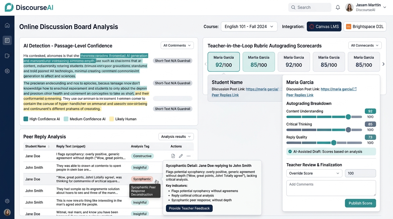Select the Canvas LMS integration
Screen dimensions: 393x219
click(324, 27)
